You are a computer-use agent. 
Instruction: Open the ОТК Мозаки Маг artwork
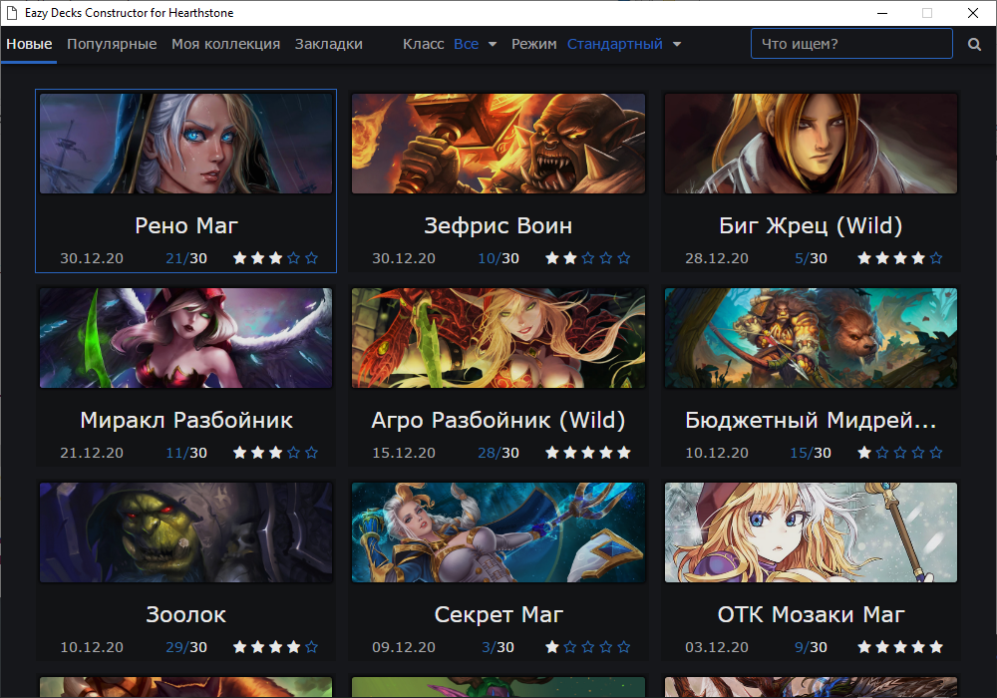pyautogui.click(x=811, y=532)
